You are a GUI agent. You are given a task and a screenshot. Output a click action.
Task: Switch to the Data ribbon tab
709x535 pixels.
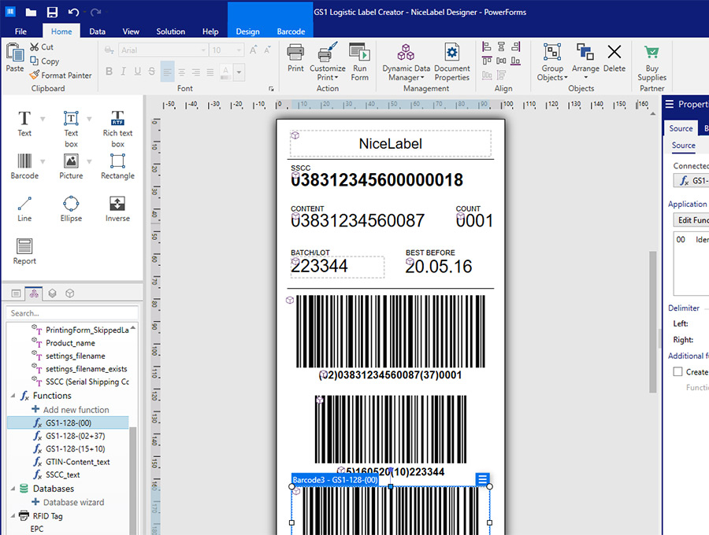pos(97,31)
